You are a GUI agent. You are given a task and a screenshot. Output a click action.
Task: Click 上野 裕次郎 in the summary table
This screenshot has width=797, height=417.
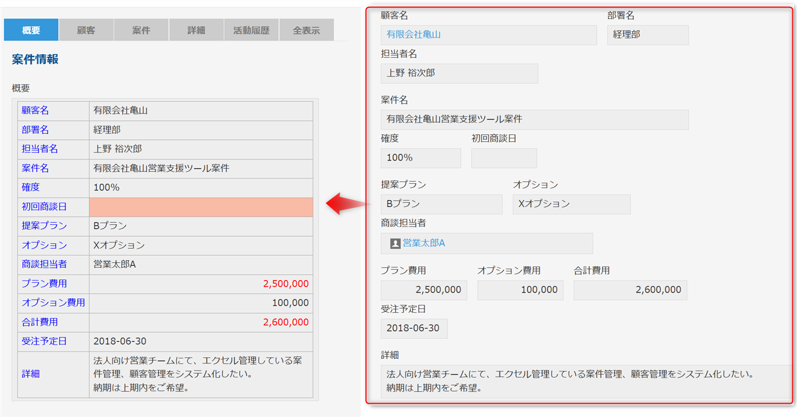117,149
